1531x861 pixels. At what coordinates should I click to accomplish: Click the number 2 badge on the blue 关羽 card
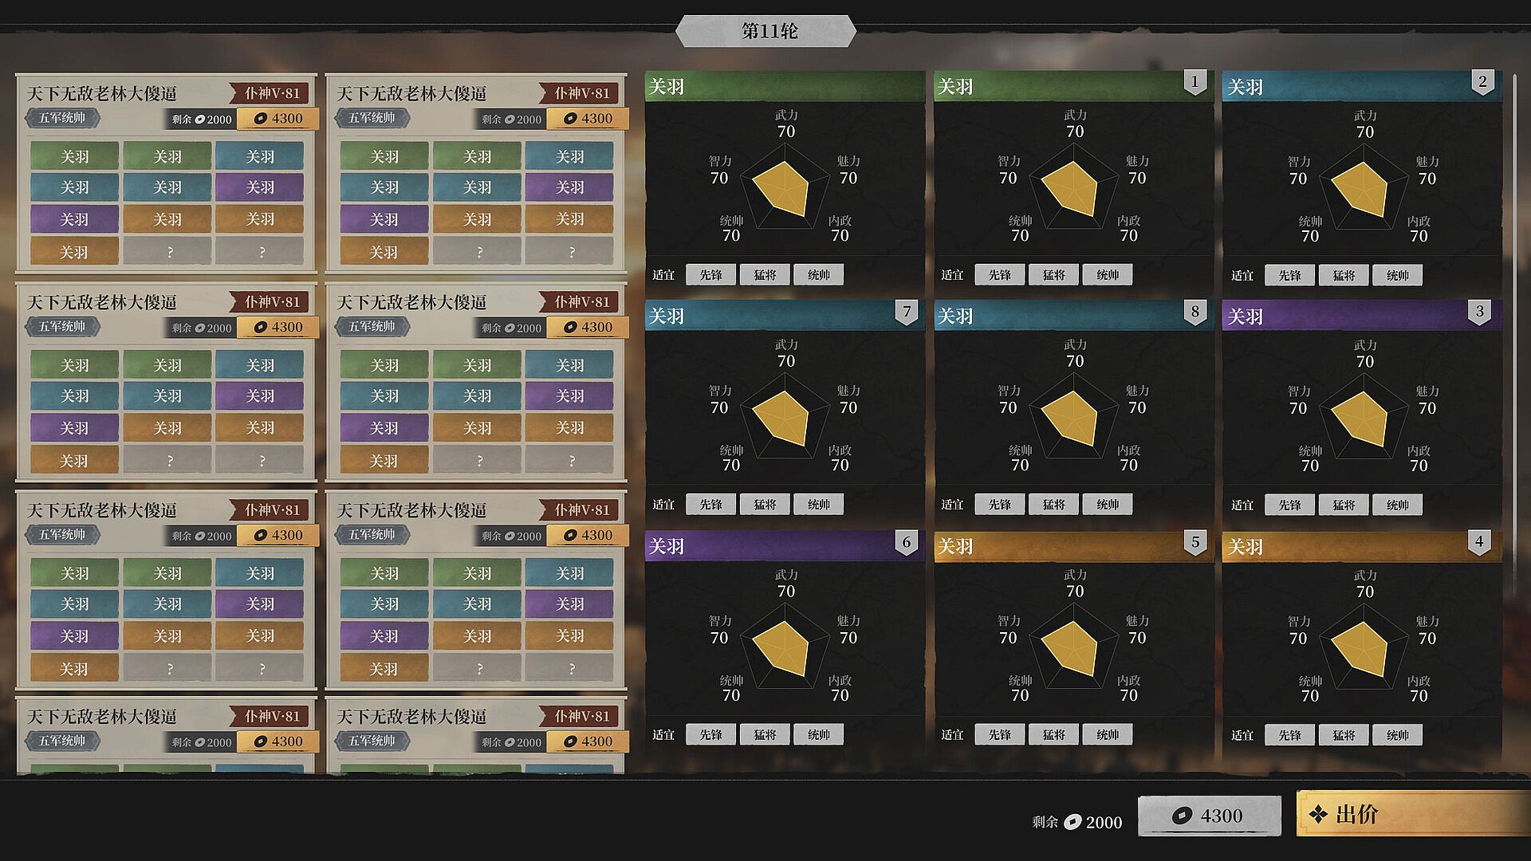(1482, 81)
